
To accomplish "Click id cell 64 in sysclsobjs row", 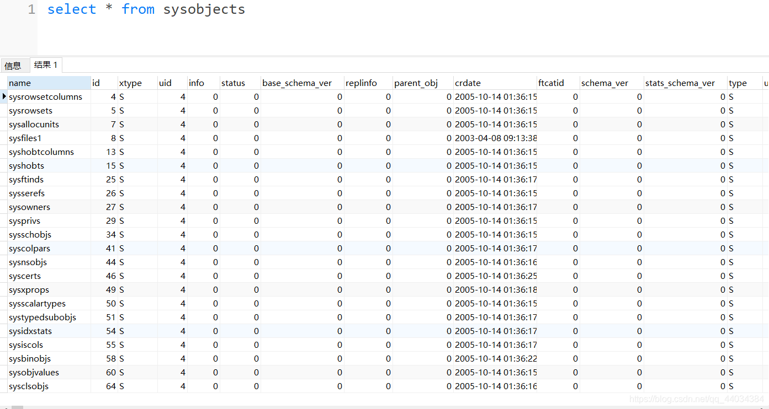I will point(104,386).
